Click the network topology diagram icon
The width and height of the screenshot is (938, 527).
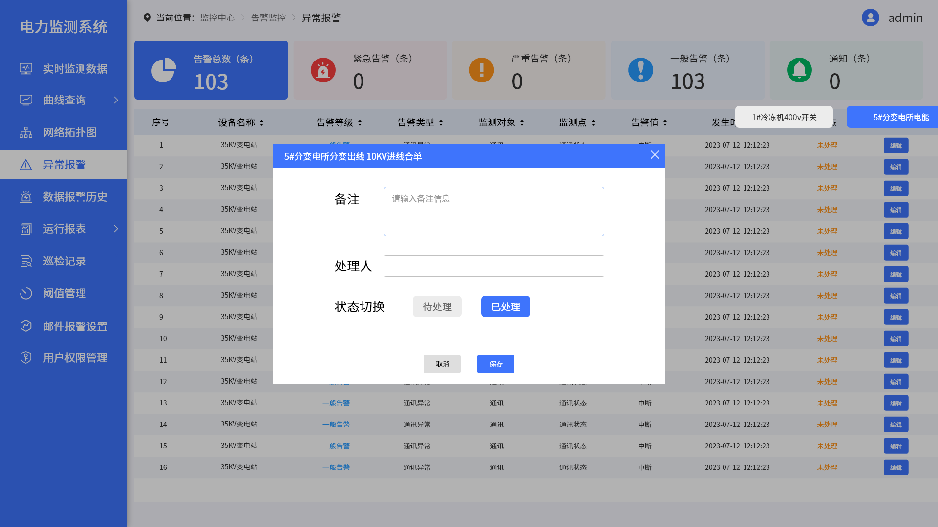click(26, 132)
